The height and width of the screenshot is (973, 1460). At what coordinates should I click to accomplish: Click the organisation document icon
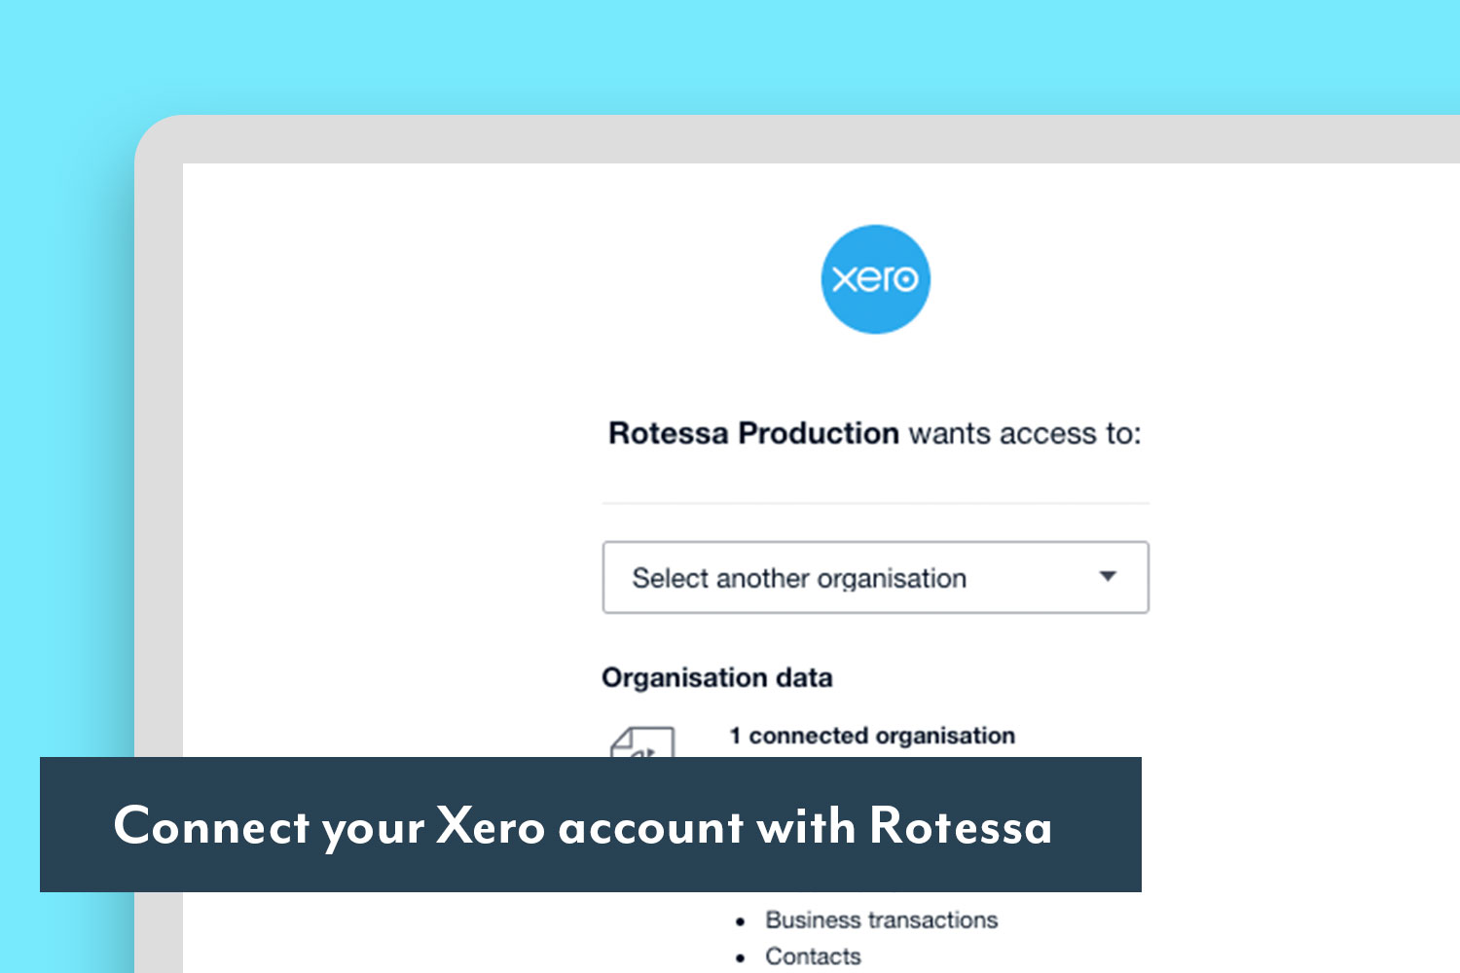coord(641,742)
